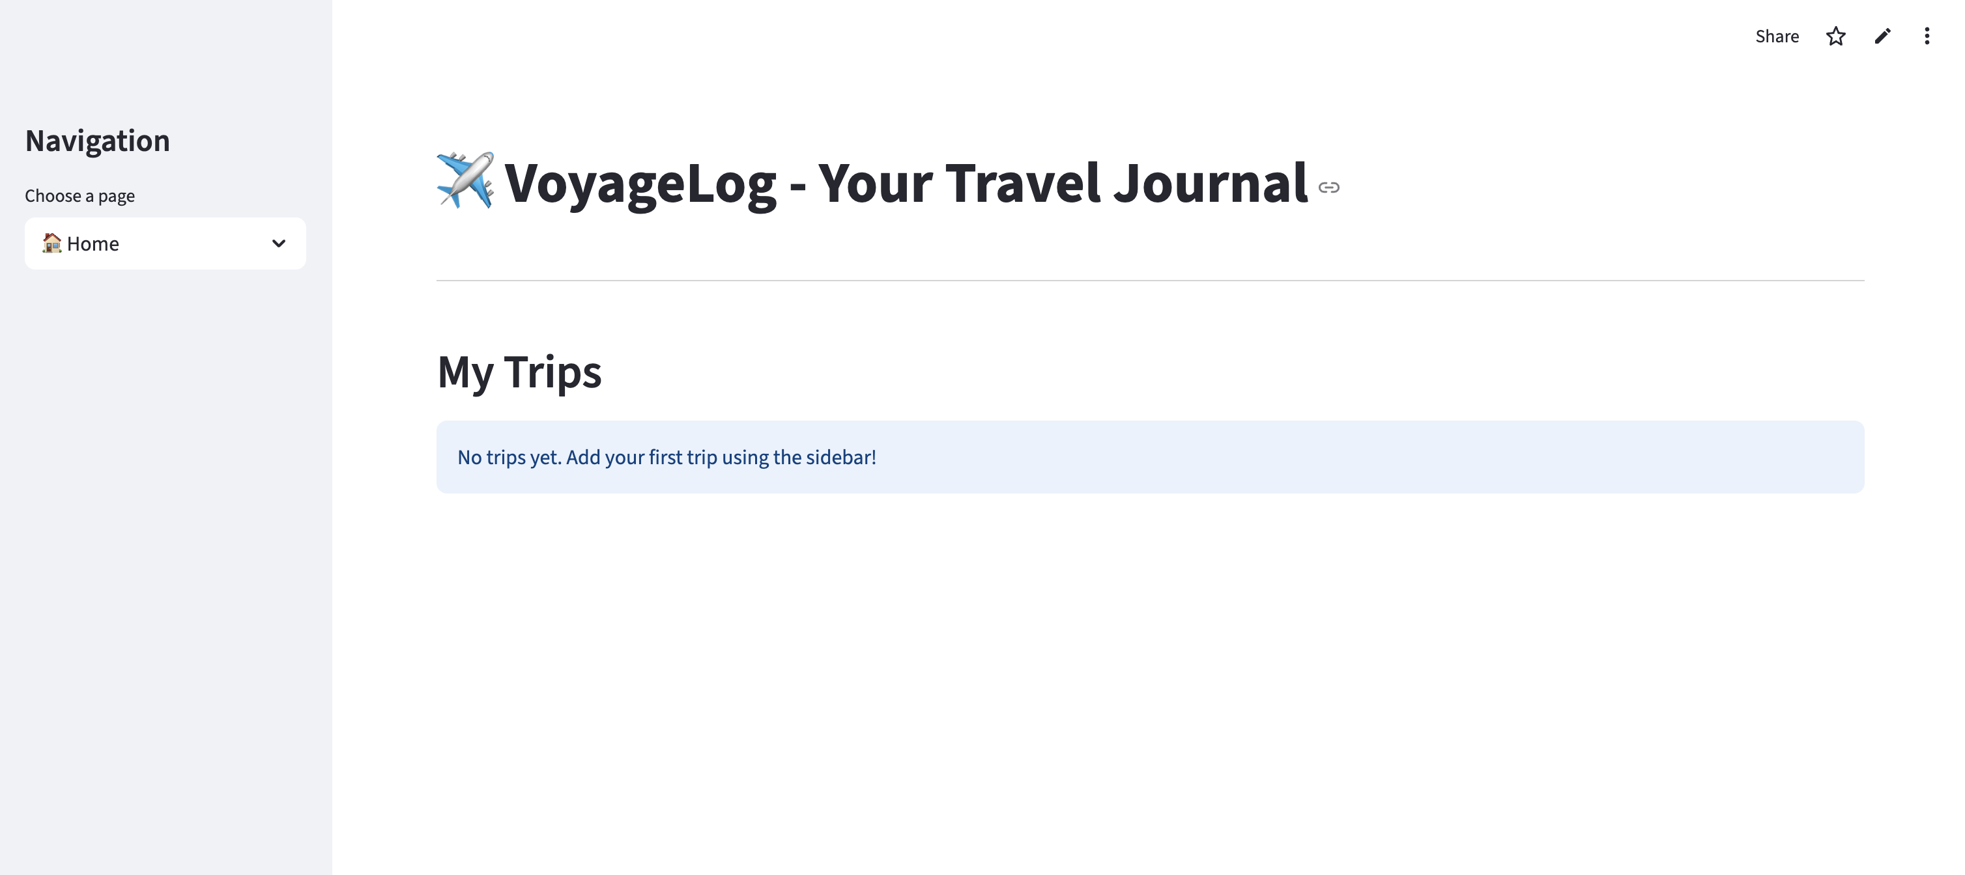This screenshot has width=1965, height=875.
Task: Click the Navigation sidebar header
Action: (x=98, y=140)
